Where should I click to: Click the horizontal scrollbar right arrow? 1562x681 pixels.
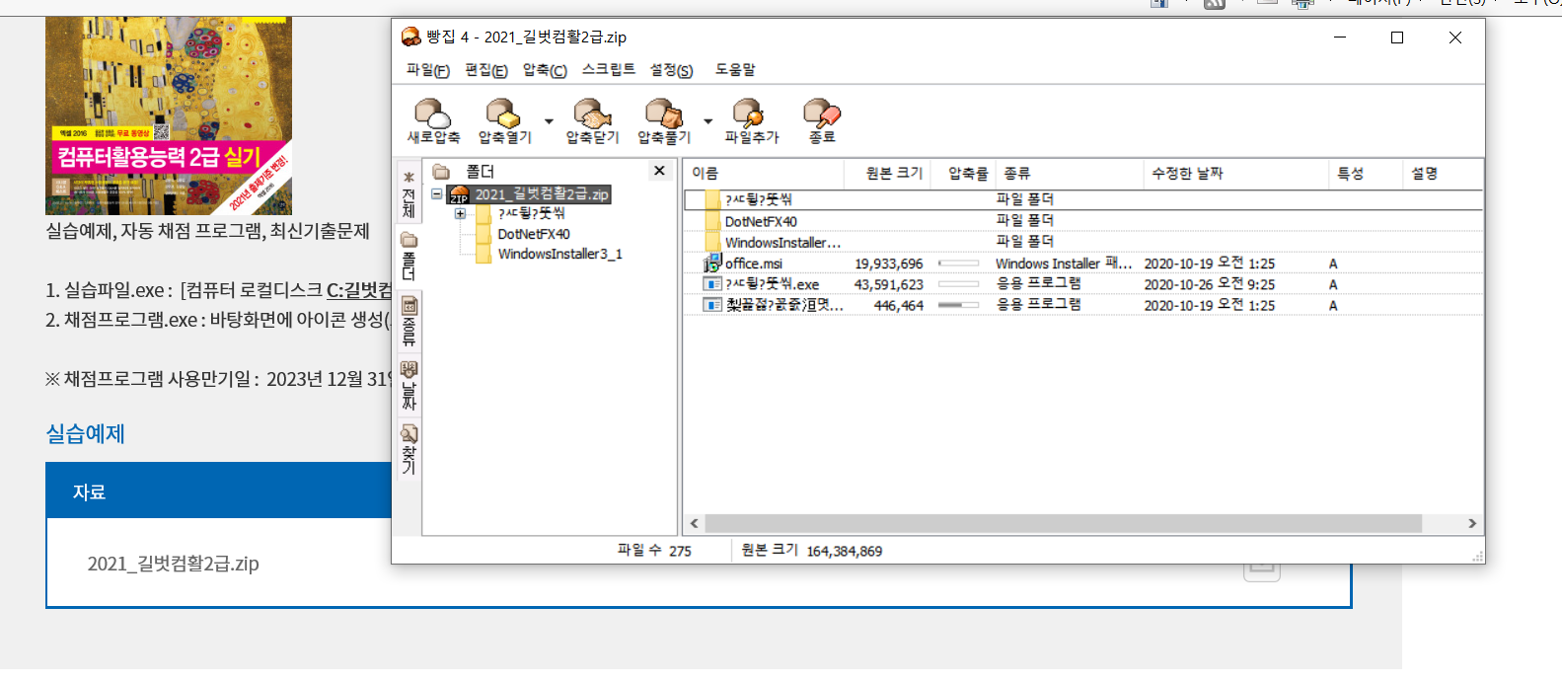[1472, 523]
